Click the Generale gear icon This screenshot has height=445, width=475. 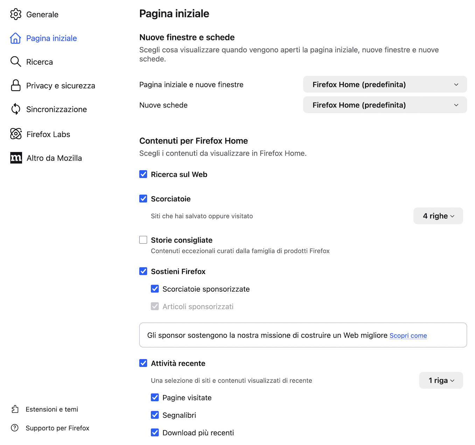tap(16, 14)
